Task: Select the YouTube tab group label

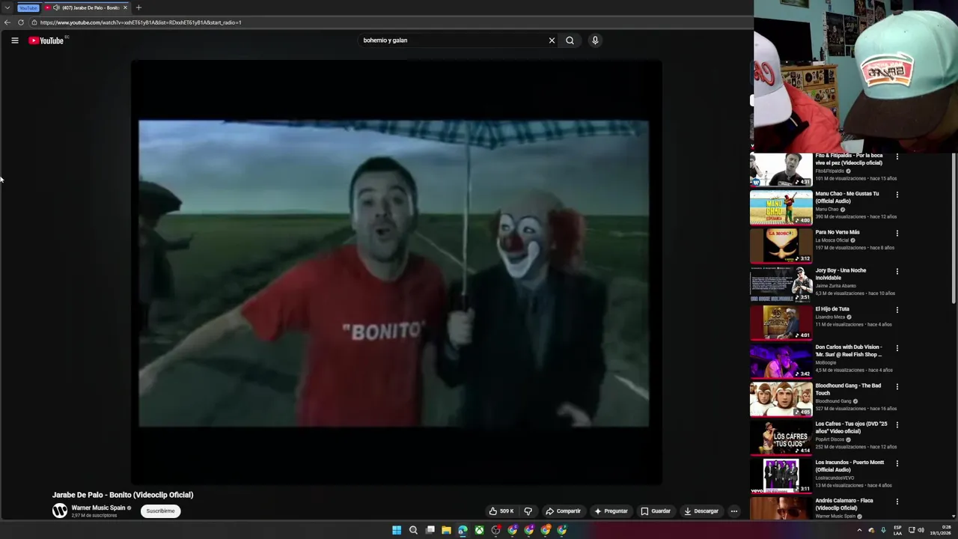Action: [28, 7]
